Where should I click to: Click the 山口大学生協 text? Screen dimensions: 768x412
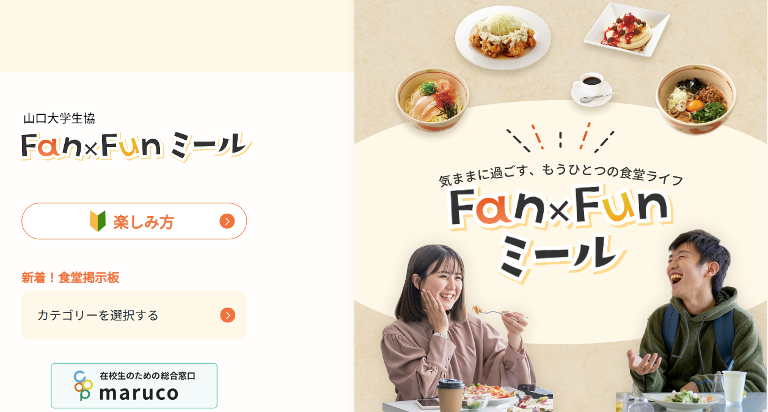click(x=59, y=118)
